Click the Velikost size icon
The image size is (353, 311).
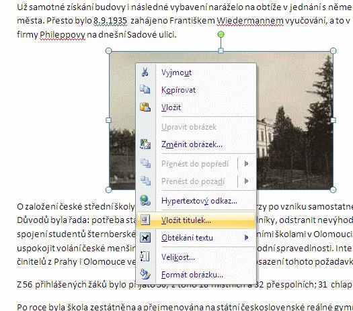tap(145, 257)
